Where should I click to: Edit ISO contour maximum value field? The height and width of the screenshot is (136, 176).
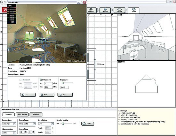pos(48,87)
